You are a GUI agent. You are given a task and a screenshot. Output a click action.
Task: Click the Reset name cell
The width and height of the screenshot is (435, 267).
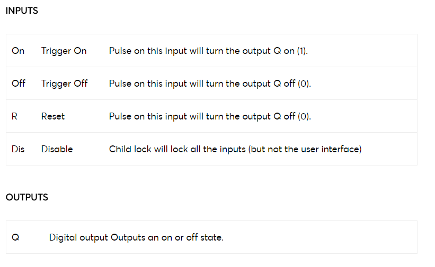(x=52, y=116)
